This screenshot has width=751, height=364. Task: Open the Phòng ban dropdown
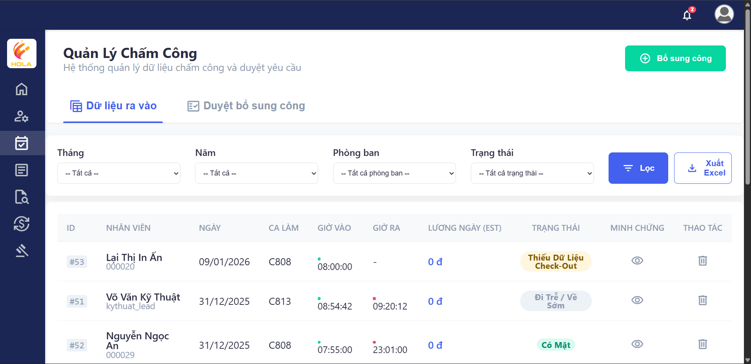pos(394,173)
